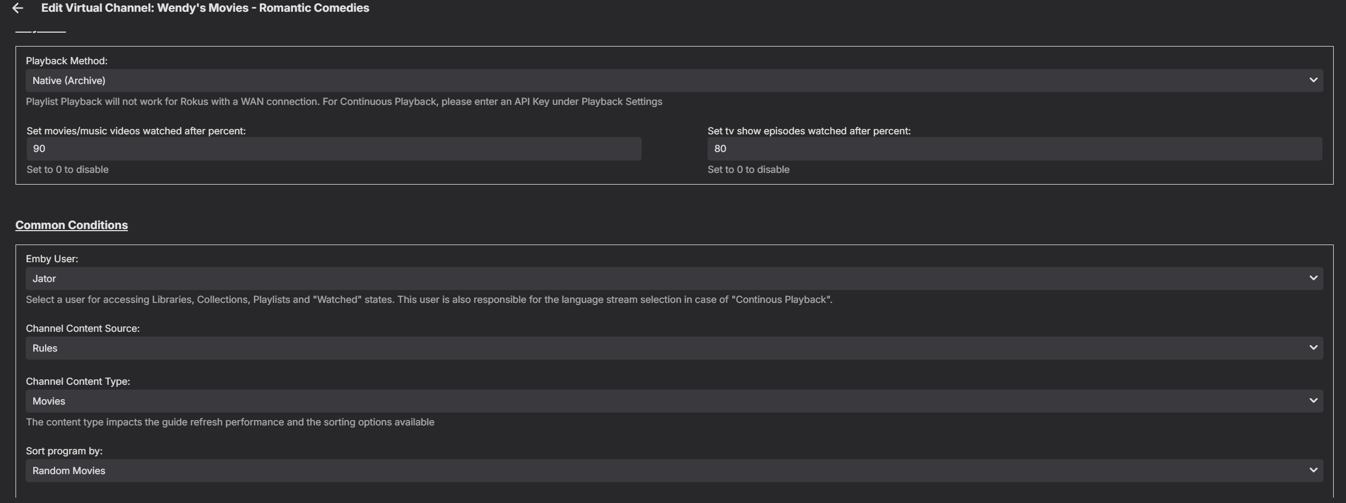
Task: Click the chevron on Native (Archive) field
Action: tap(1313, 80)
